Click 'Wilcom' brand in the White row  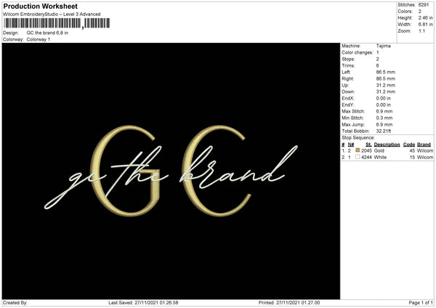(x=425, y=158)
